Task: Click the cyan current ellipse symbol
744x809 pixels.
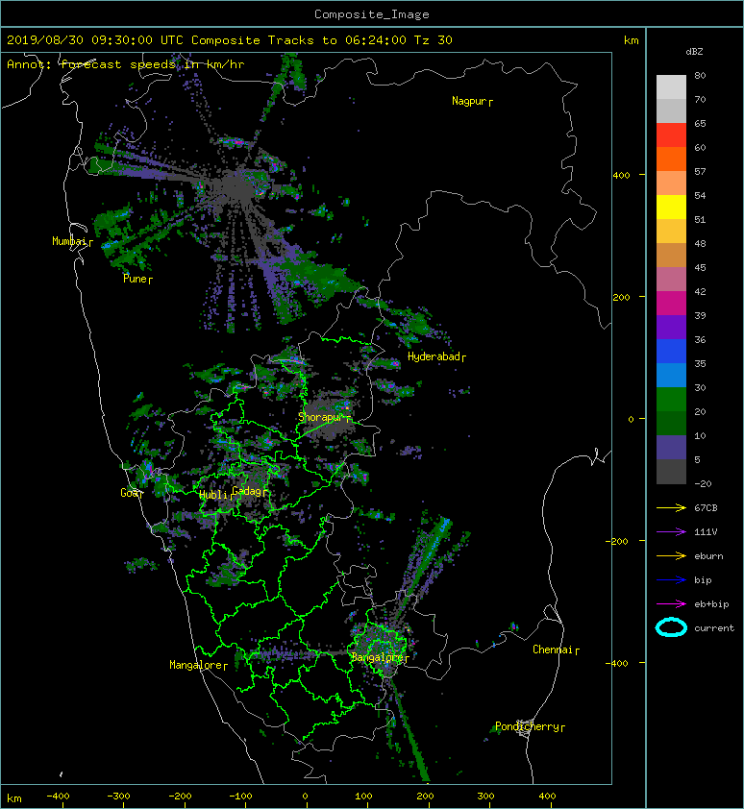Action: click(x=671, y=627)
